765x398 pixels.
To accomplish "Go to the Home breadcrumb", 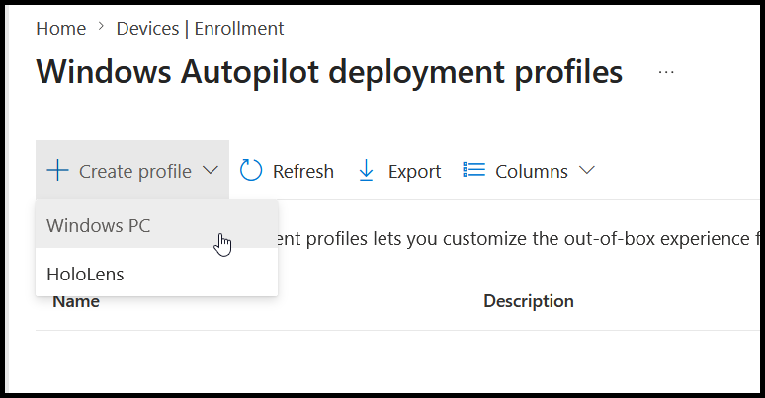I will pos(61,29).
